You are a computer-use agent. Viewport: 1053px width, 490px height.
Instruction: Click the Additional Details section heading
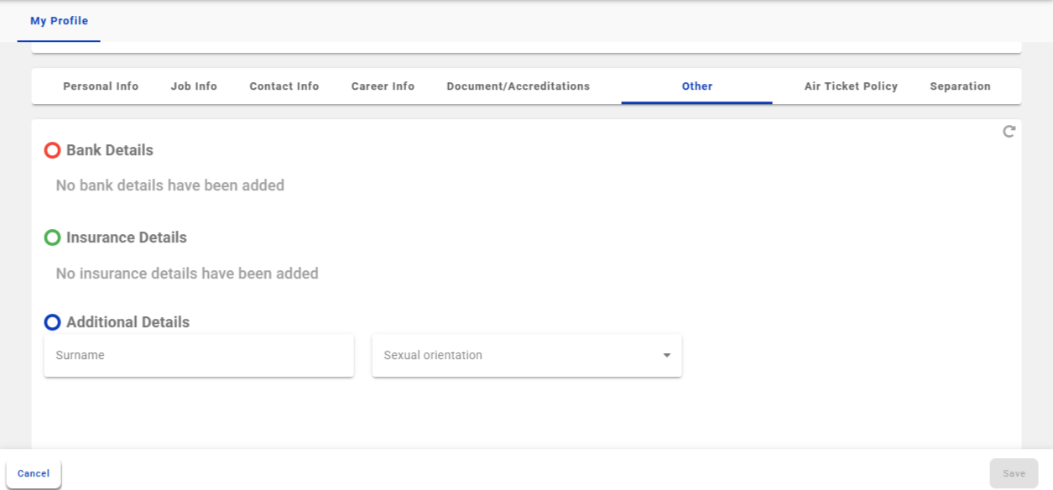point(128,322)
